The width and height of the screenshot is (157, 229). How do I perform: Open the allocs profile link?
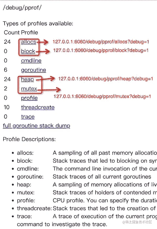(x=29, y=42)
